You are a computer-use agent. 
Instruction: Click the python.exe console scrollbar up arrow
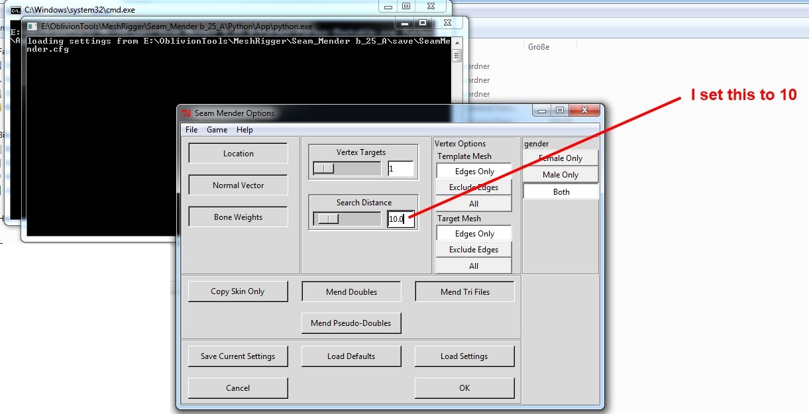(x=457, y=42)
